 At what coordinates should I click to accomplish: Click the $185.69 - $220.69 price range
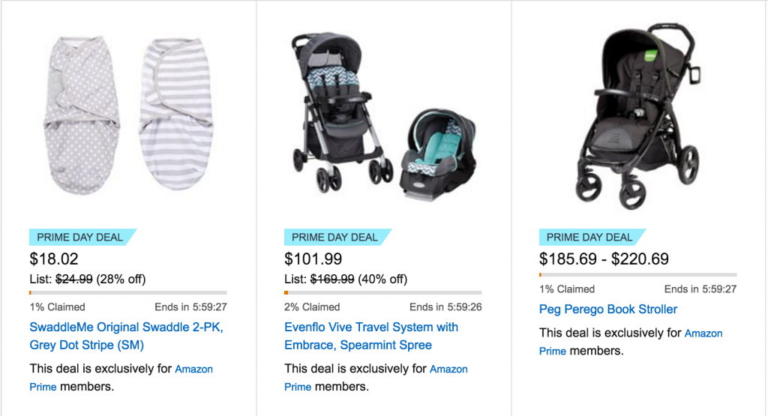point(604,260)
